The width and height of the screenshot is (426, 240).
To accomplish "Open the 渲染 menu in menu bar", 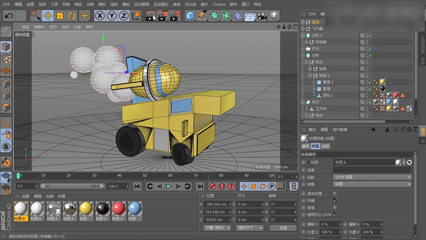I will [x=114, y=4].
